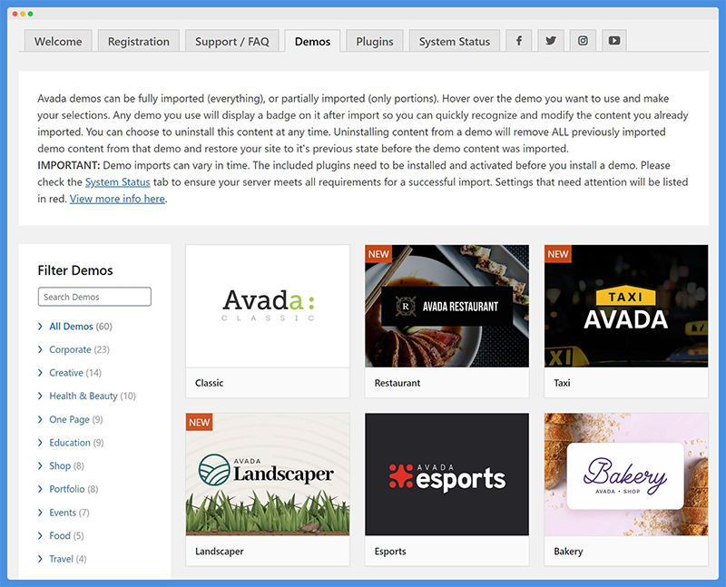
Task: Click the chevron beside All Demos
Action: [40, 327]
